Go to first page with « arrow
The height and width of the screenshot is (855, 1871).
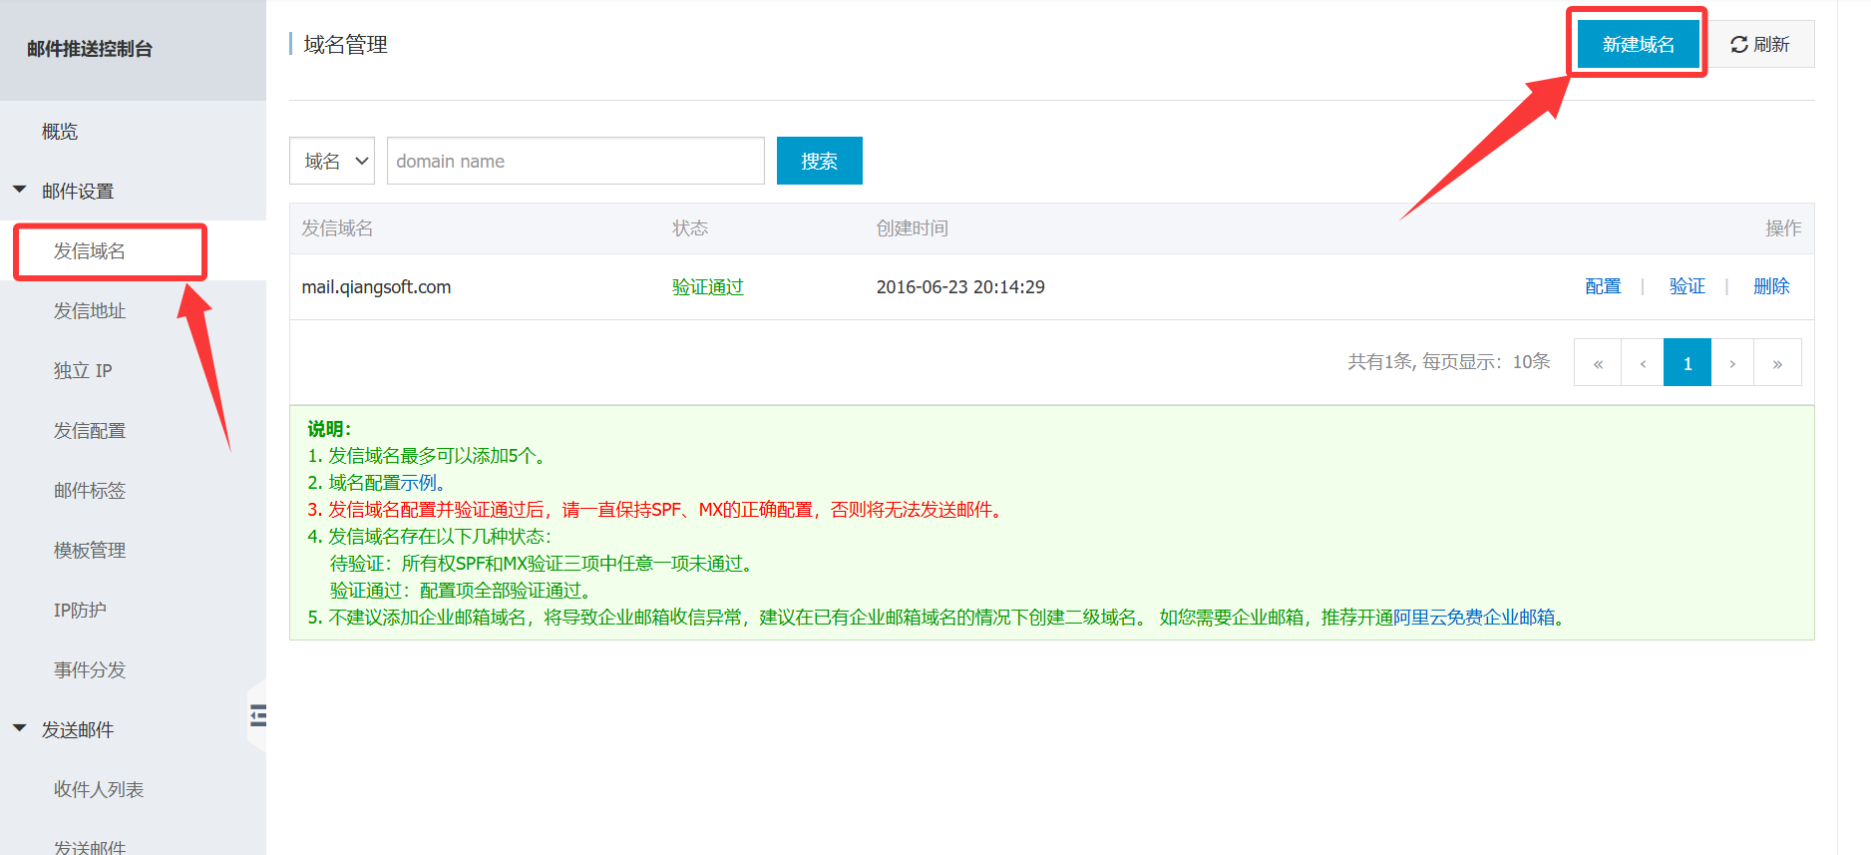click(1598, 363)
